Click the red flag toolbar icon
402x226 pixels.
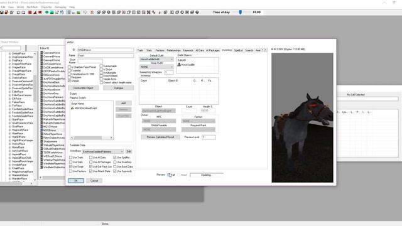coord(40,13)
